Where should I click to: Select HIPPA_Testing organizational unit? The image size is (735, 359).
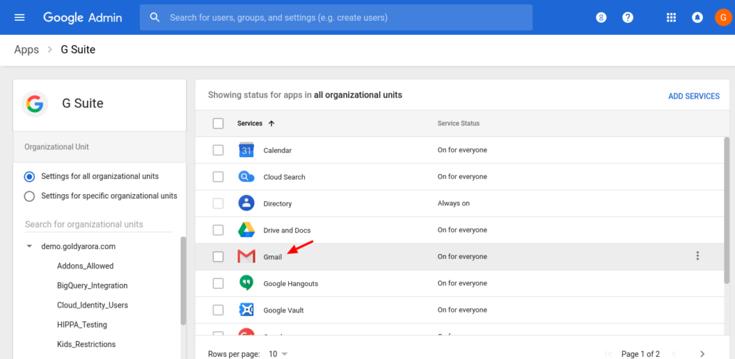(x=82, y=325)
